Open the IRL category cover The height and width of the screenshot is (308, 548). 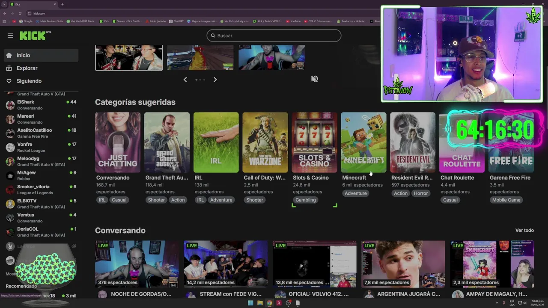[x=216, y=142]
